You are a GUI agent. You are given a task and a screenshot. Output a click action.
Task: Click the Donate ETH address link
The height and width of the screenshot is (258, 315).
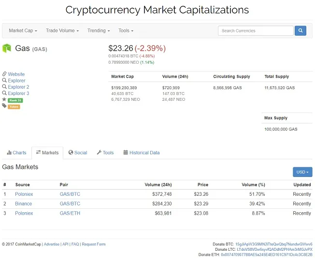(267, 255)
